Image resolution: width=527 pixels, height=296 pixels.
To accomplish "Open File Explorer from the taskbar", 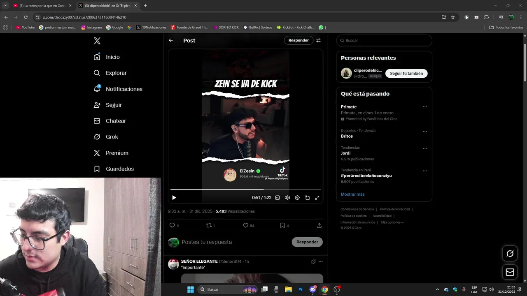I will 288,289.
